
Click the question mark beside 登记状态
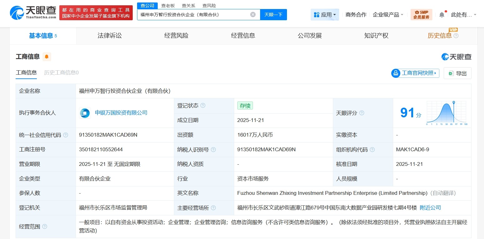[204, 105]
